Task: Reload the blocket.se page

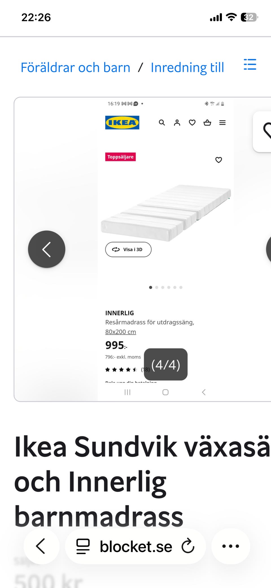Action: [188, 546]
